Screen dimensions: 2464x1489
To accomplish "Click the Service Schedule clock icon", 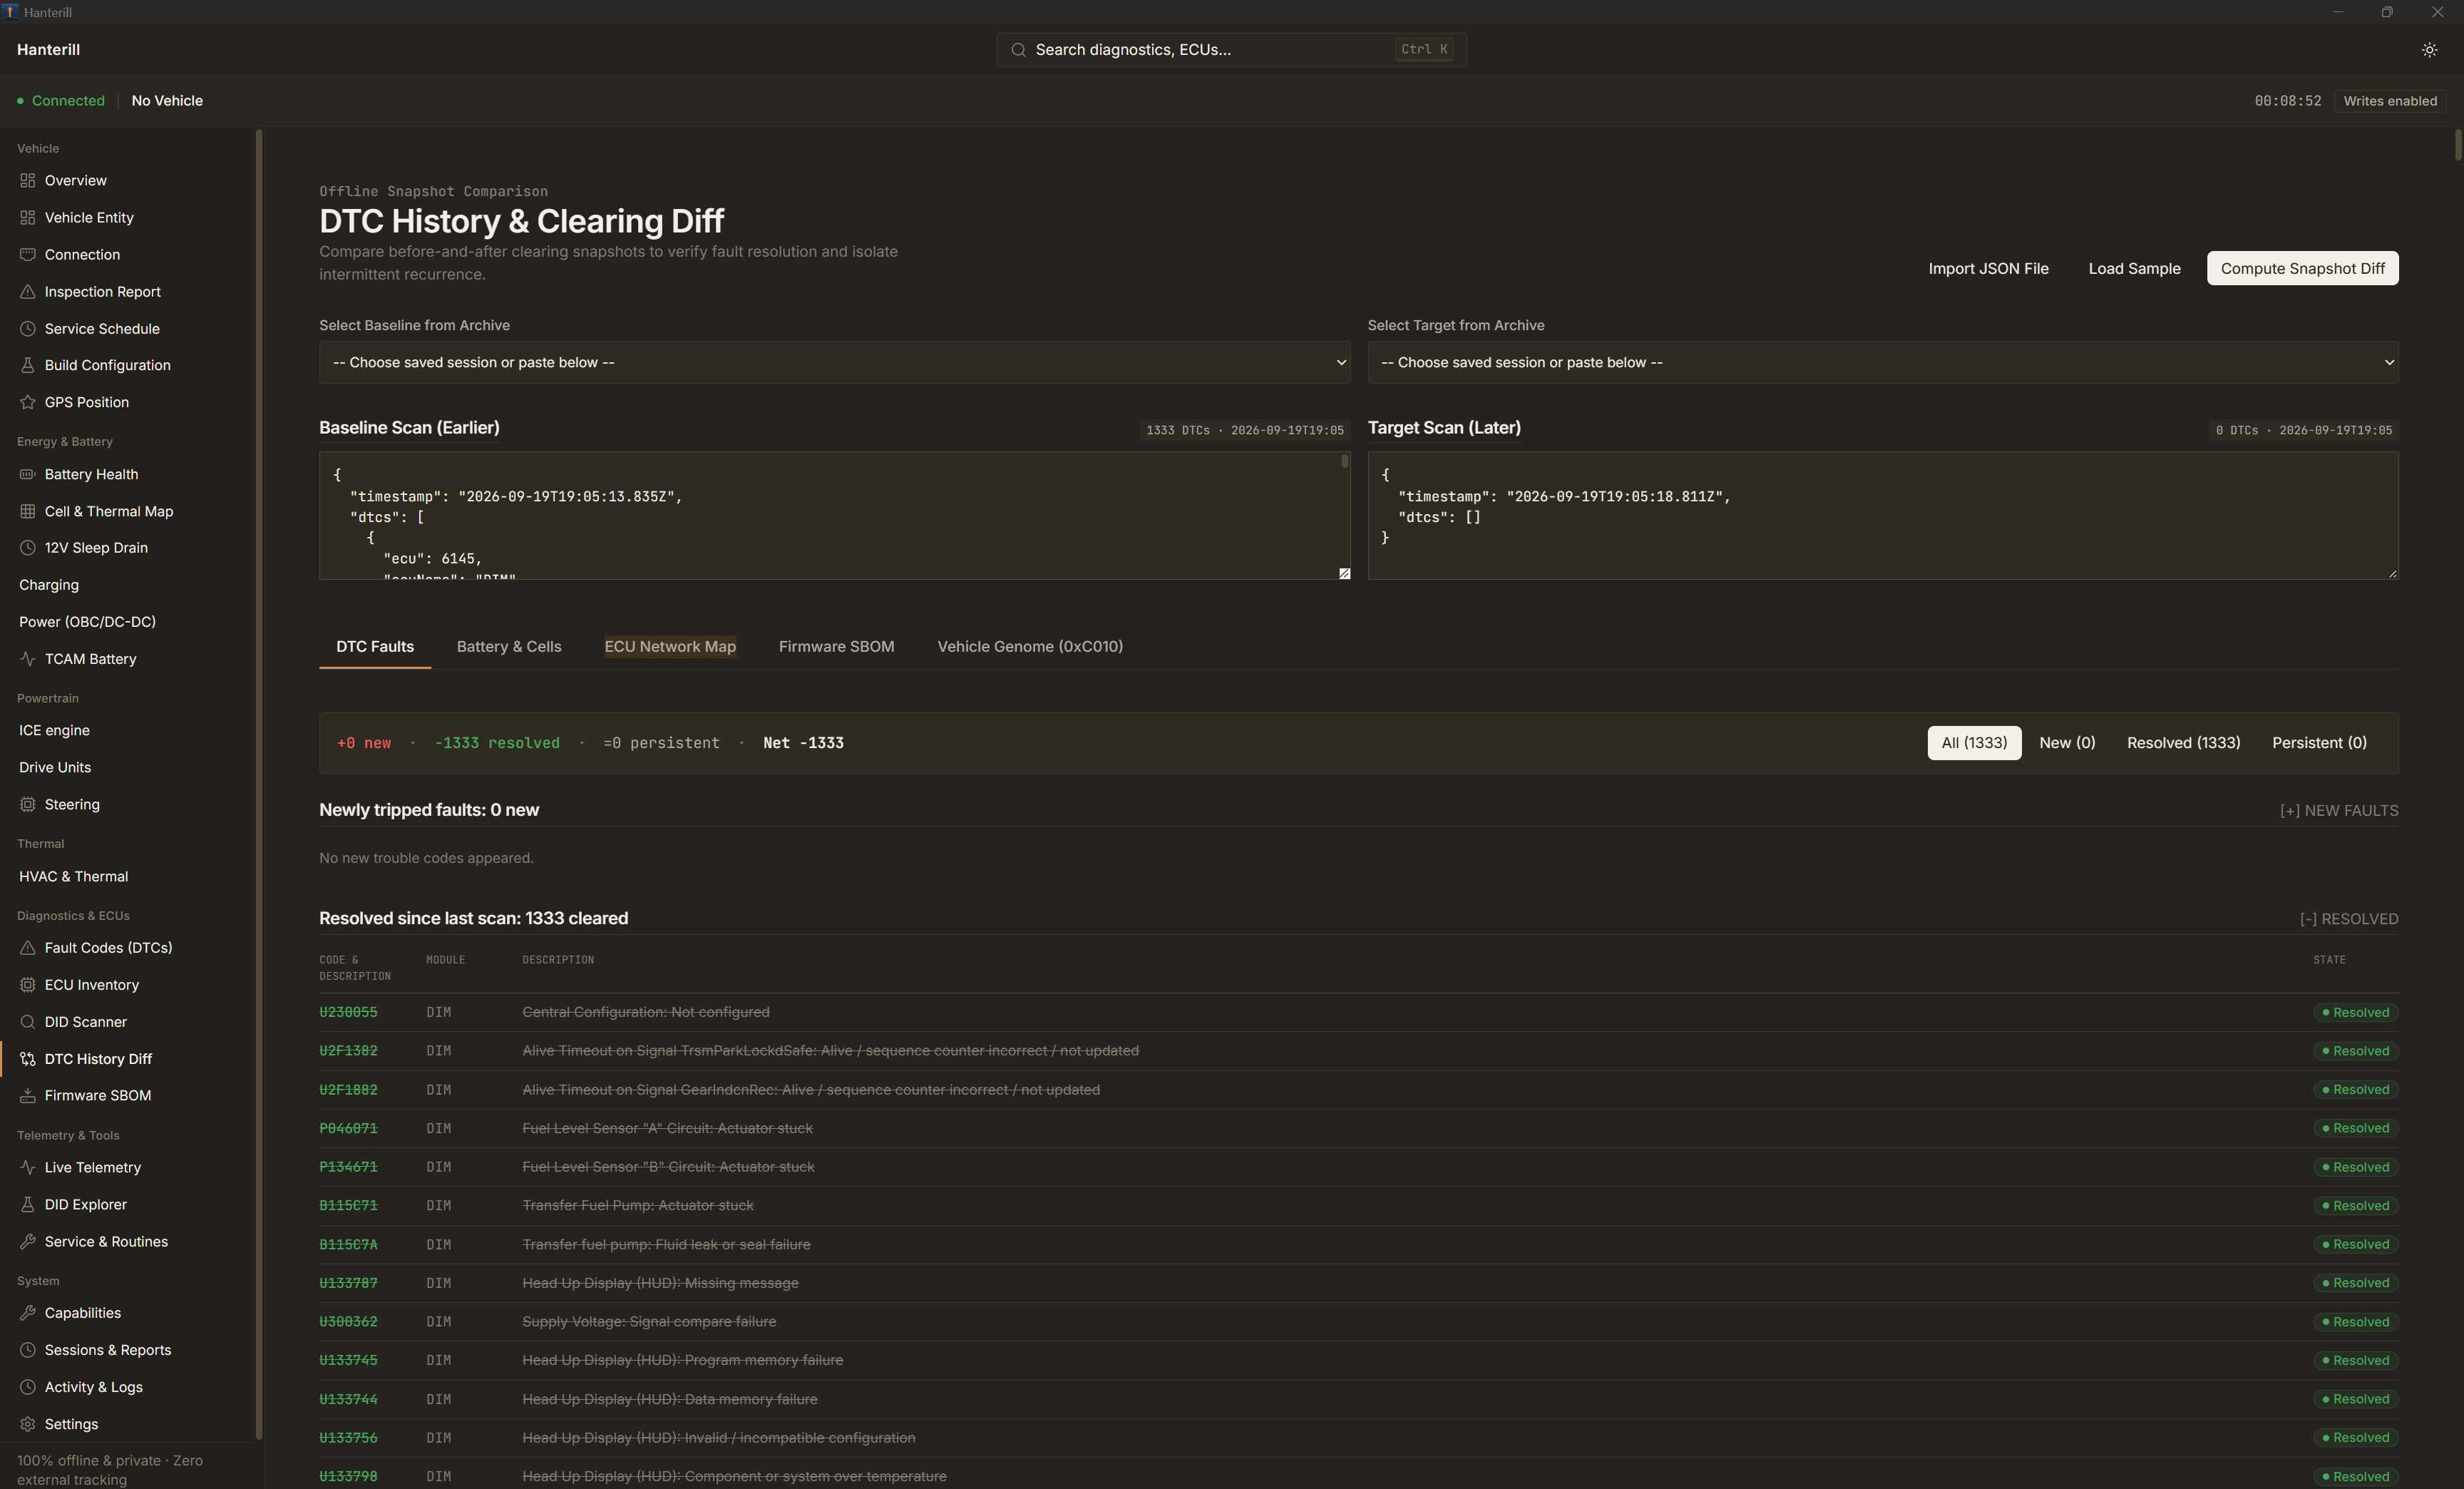I will click(28, 329).
